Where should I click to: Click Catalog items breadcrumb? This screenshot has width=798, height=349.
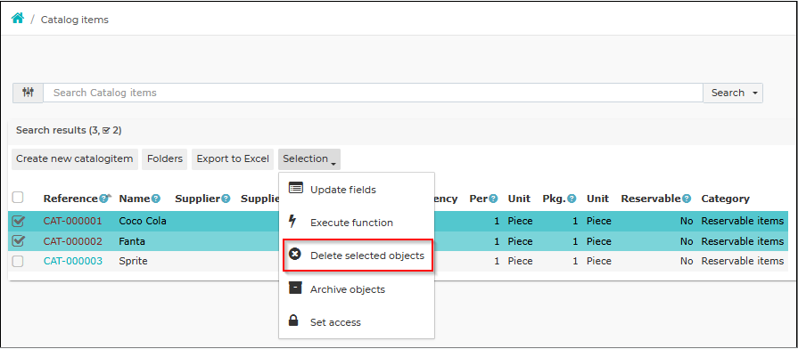pos(74,20)
